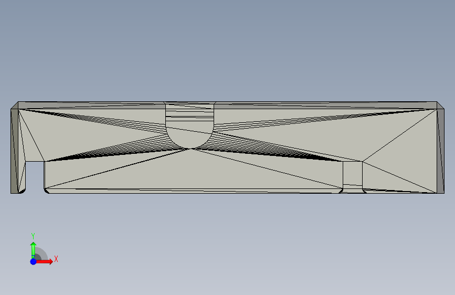This screenshot has width=455, height=295.
Task: Select the semicircular notch face on the model
Action: coord(189,126)
